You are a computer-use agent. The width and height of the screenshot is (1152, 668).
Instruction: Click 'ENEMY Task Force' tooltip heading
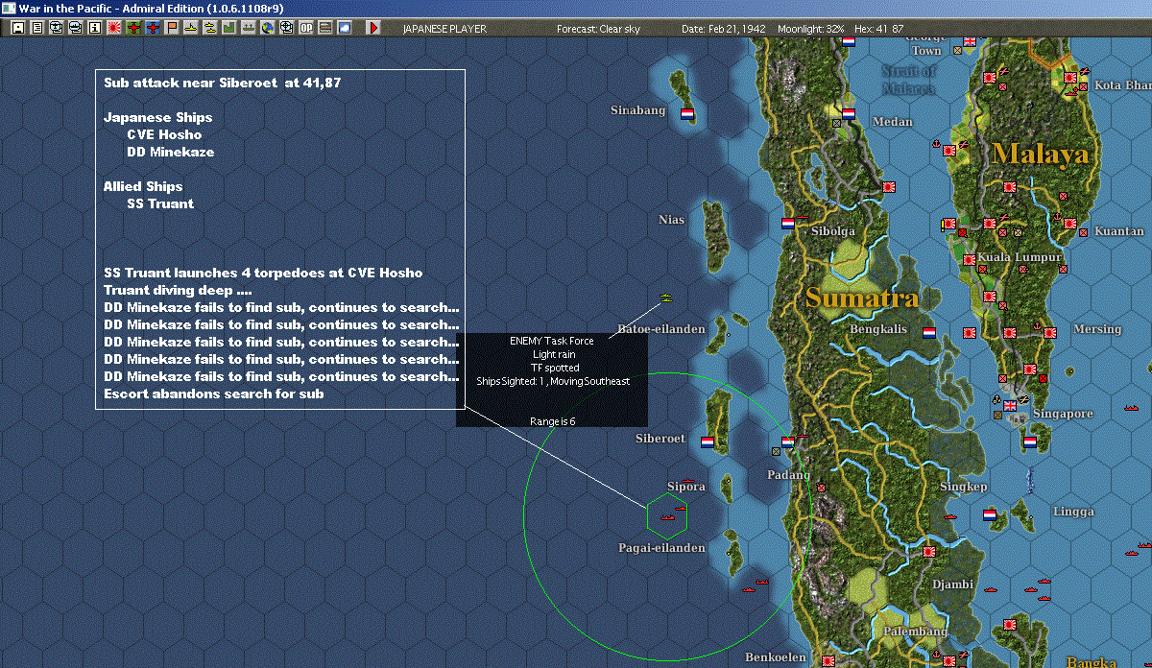pos(552,341)
